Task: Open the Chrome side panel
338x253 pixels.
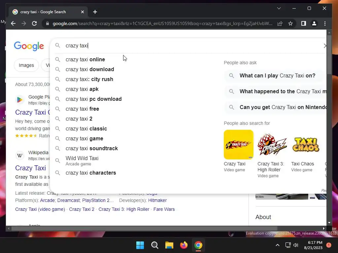Action: tap(304, 23)
